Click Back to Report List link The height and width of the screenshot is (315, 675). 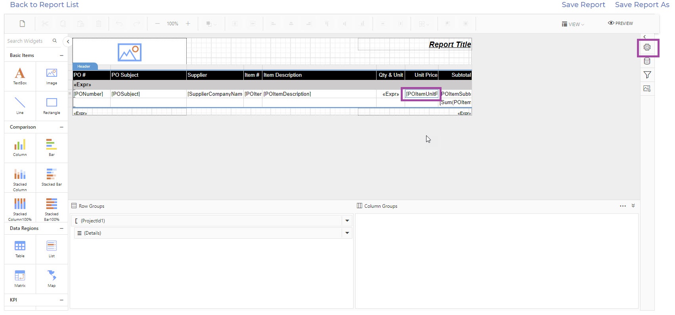(x=44, y=5)
